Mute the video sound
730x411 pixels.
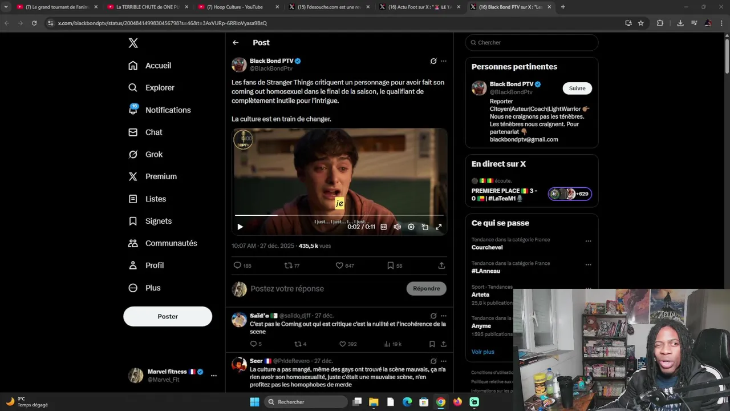coord(398,227)
